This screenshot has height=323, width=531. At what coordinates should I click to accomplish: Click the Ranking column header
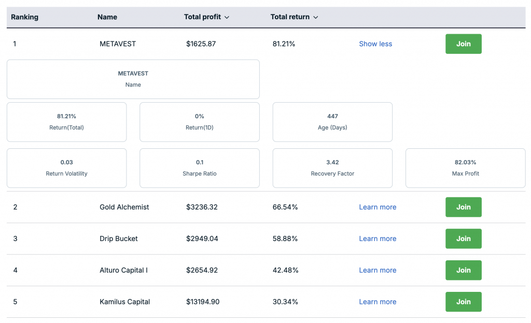click(24, 17)
